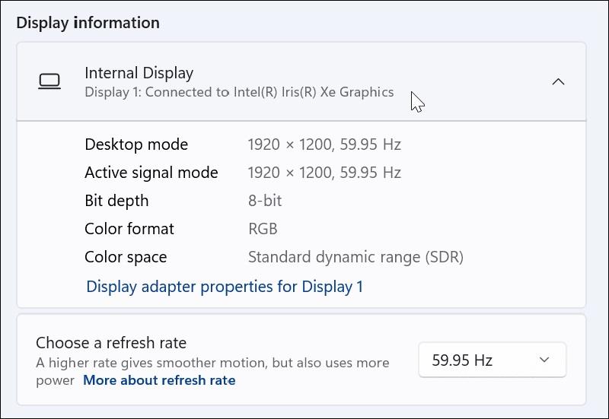
Task: Click the Desktop mode label
Action: [136, 144]
